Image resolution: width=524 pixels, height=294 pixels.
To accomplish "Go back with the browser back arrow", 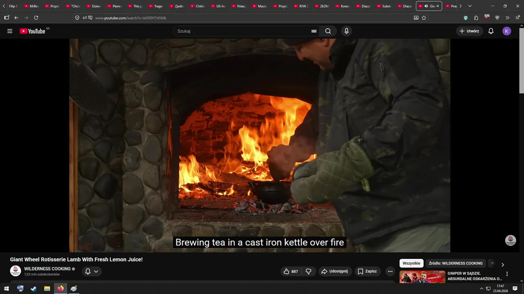I will pos(16,18).
